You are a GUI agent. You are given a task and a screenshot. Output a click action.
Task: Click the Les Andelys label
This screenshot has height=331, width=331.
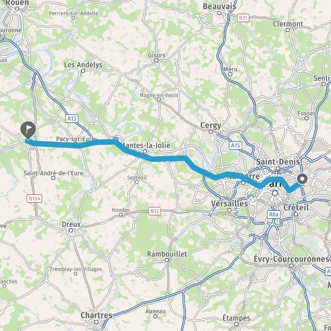83,65
